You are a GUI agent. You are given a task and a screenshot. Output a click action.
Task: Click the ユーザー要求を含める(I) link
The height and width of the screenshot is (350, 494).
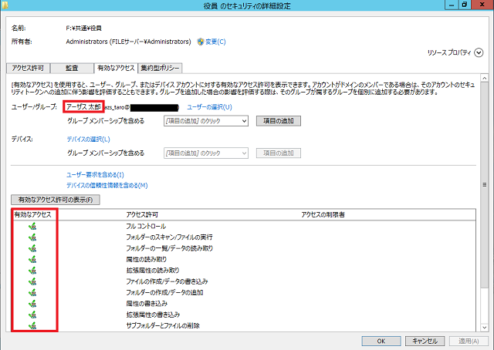coord(95,175)
